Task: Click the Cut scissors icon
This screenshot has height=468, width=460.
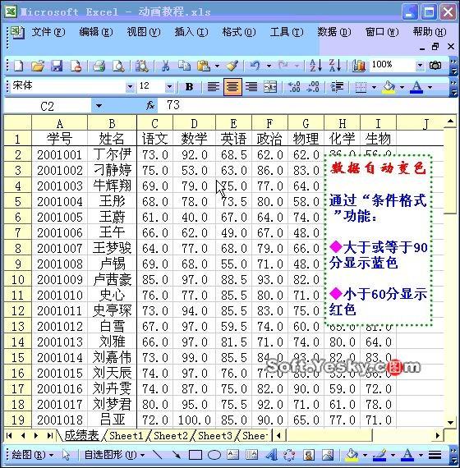Action: (x=165, y=66)
